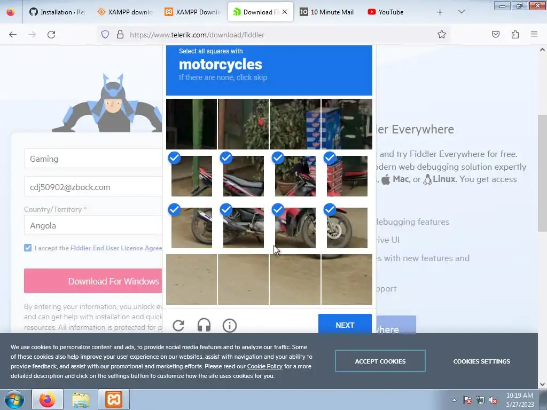Click the ACCEPT COOKIES button
Image resolution: width=547 pixels, height=410 pixels.
[x=380, y=361]
